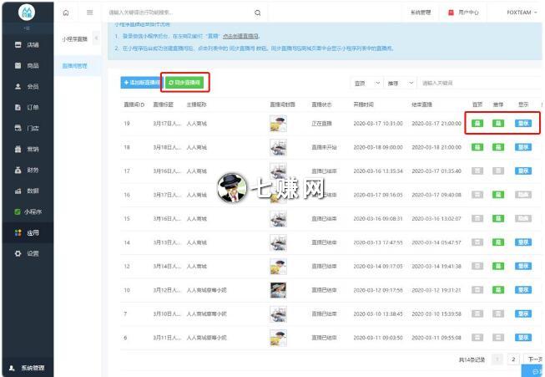
Task: Toggle 置顶 for live room 19
Action: pyautogui.click(x=477, y=123)
